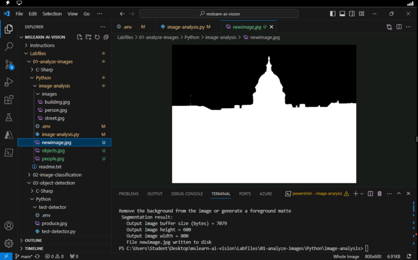This screenshot has height=260, width=418.
Task: Open the Testing flask icon
Action: [8, 117]
